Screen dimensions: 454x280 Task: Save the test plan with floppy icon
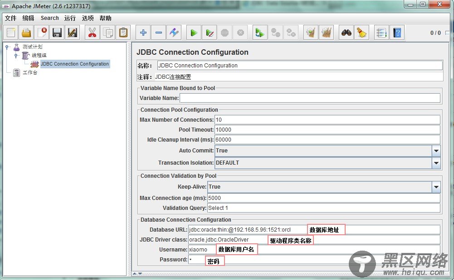(57, 32)
